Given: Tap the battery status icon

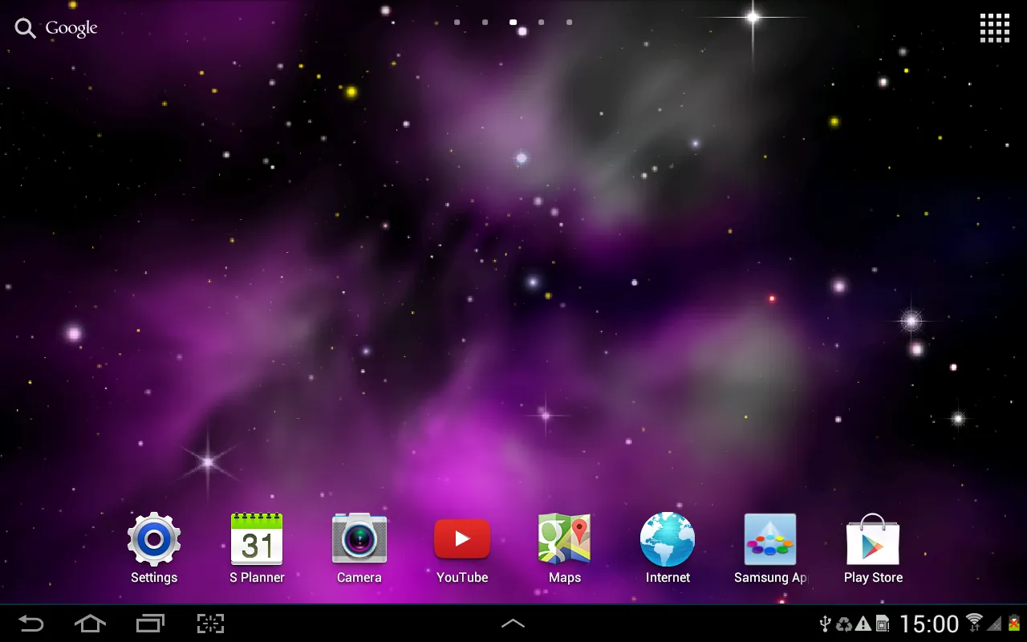Looking at the screenshot, I should (x=1015, y=624).
